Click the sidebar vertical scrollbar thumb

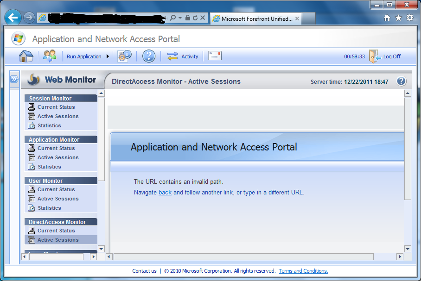pyautogui.click(x=101, y=139)
